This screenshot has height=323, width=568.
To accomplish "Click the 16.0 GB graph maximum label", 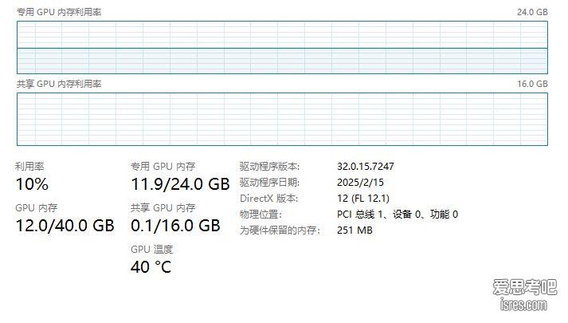I will (532, 85).
